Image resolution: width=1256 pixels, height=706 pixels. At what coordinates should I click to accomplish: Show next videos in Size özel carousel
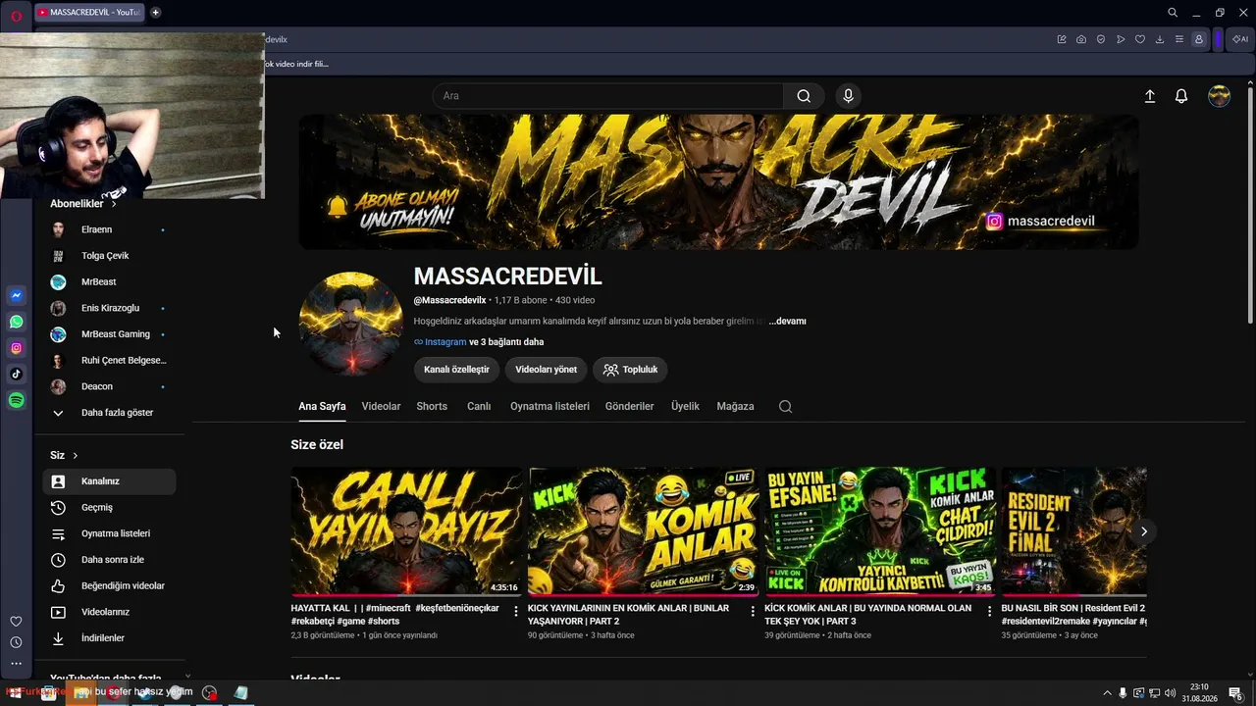point(1143,531)
